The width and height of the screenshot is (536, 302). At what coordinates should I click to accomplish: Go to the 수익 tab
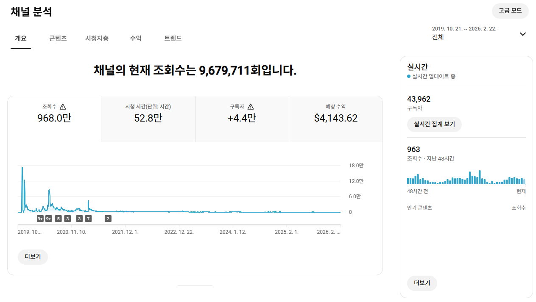(x=136, y=38)
